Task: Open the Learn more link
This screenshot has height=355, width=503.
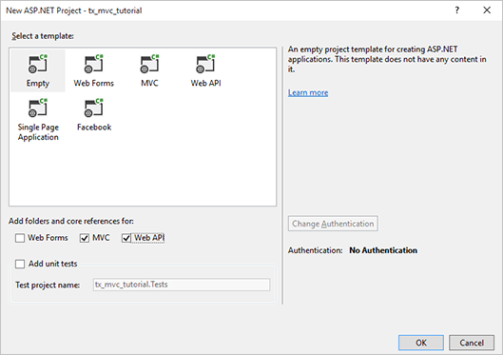Action: point(308,92)
